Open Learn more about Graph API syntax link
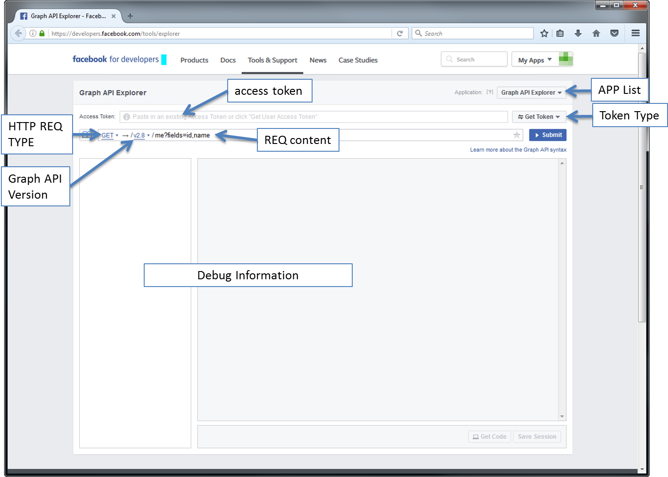The height and width of the screenshot is (477, 668). coord(518,149)
